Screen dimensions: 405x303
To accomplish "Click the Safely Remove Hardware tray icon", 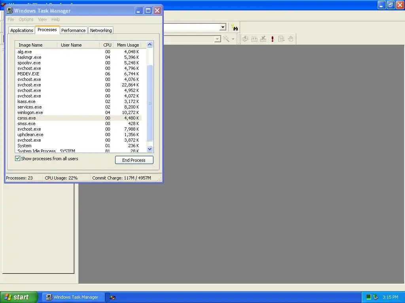I will (376, 297).
